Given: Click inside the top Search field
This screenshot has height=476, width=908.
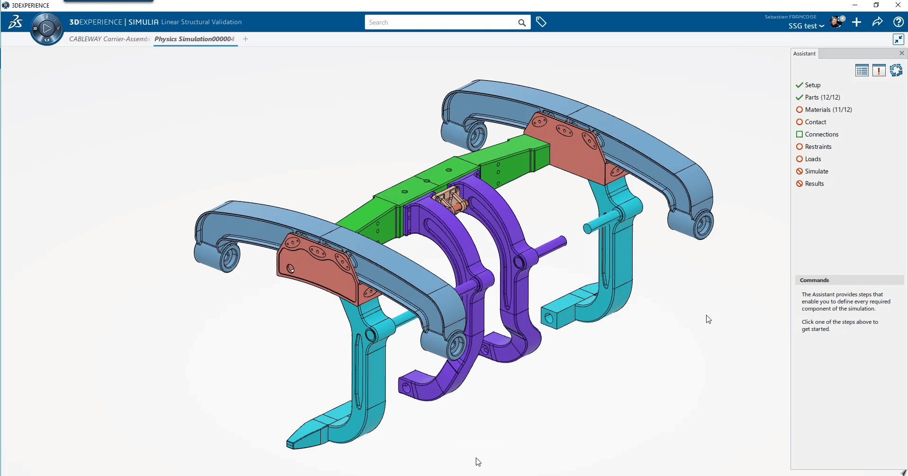Looking at the screenshot, I should [x=441, y=22].
